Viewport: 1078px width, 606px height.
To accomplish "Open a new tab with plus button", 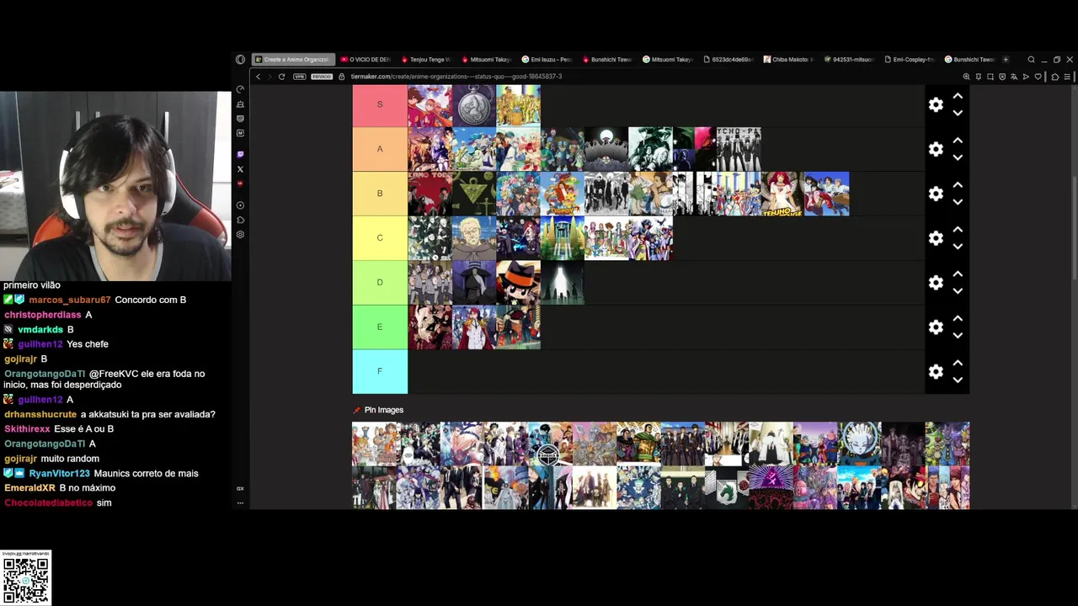I will pos(1006,60).
